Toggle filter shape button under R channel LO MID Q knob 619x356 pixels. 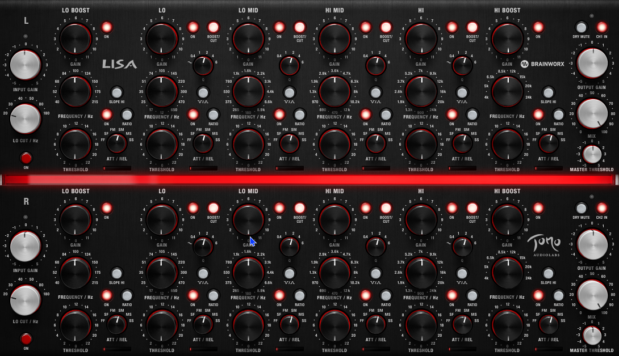point(290,273)
